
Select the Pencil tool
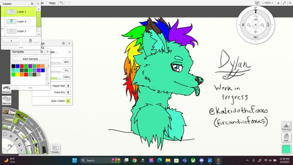(x=8, y=120)
